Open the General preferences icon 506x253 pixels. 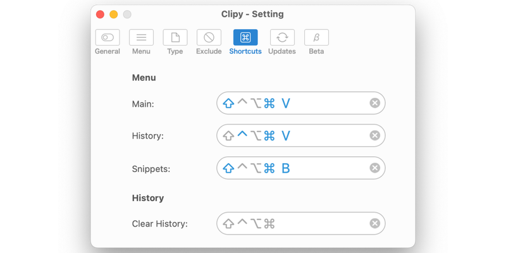point(107,37)
